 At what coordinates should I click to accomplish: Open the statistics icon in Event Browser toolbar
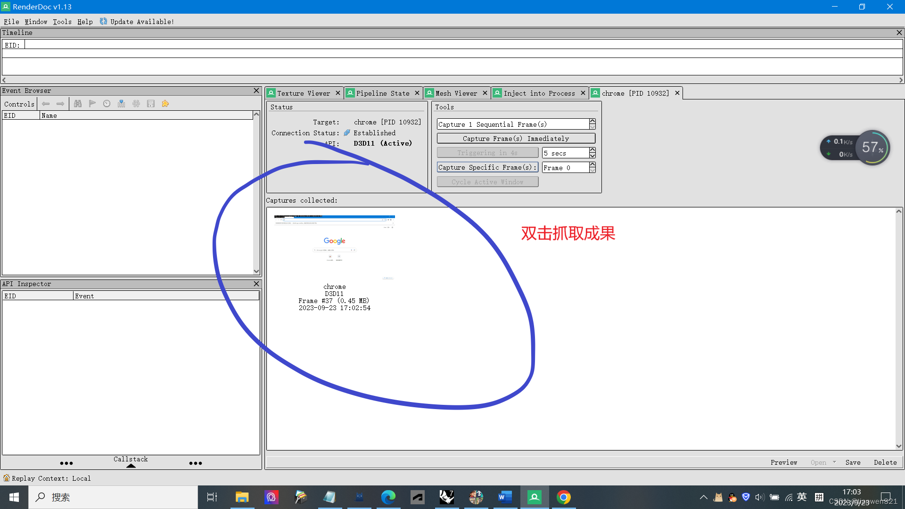point(122,104)
